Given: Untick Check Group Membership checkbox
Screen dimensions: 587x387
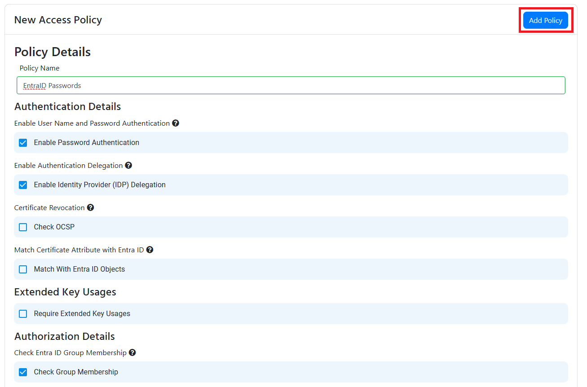Looking at the screenshot, I should [x=23, y=372].
